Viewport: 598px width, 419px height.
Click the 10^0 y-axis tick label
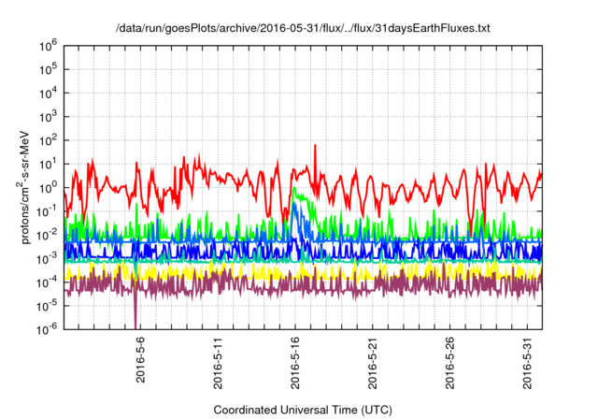click(x=48, y=187)
